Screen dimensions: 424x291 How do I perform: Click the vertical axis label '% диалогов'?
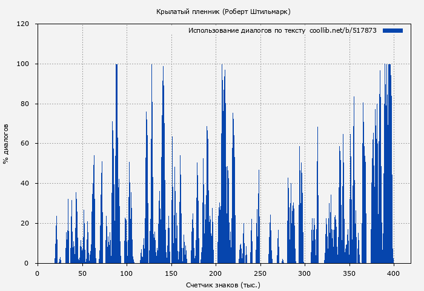pos(6,144)
